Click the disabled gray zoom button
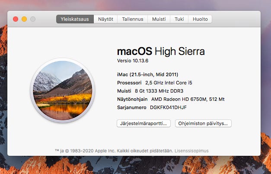The image size is (271, 174). coord(33,19)
